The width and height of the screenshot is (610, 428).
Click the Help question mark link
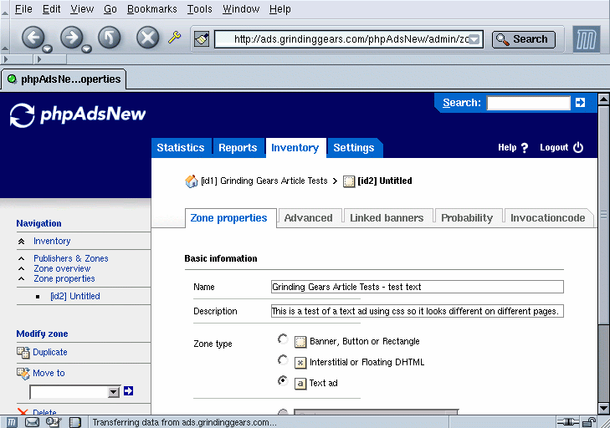[x=513, y=148]
